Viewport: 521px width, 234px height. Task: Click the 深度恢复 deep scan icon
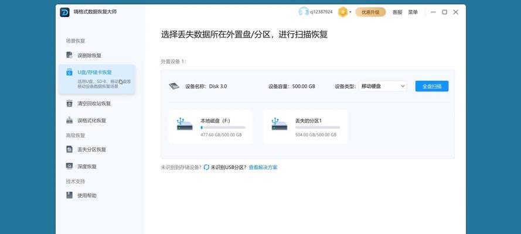[69, 166]
